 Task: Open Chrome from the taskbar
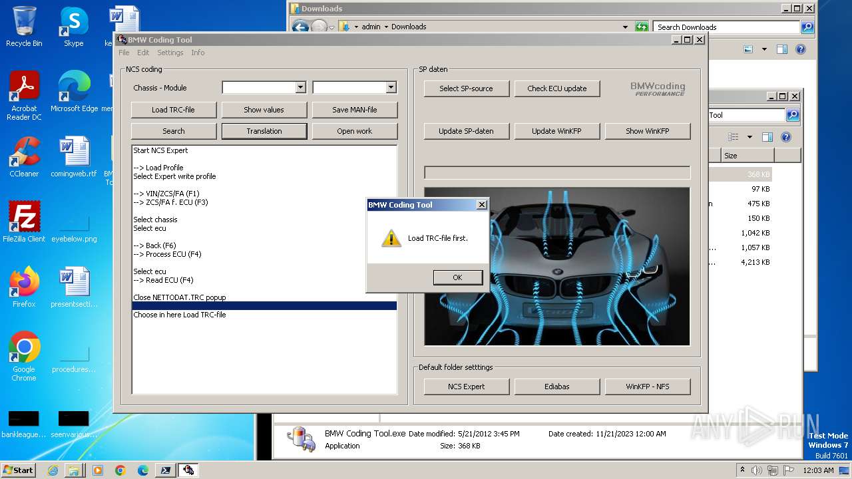120,470
